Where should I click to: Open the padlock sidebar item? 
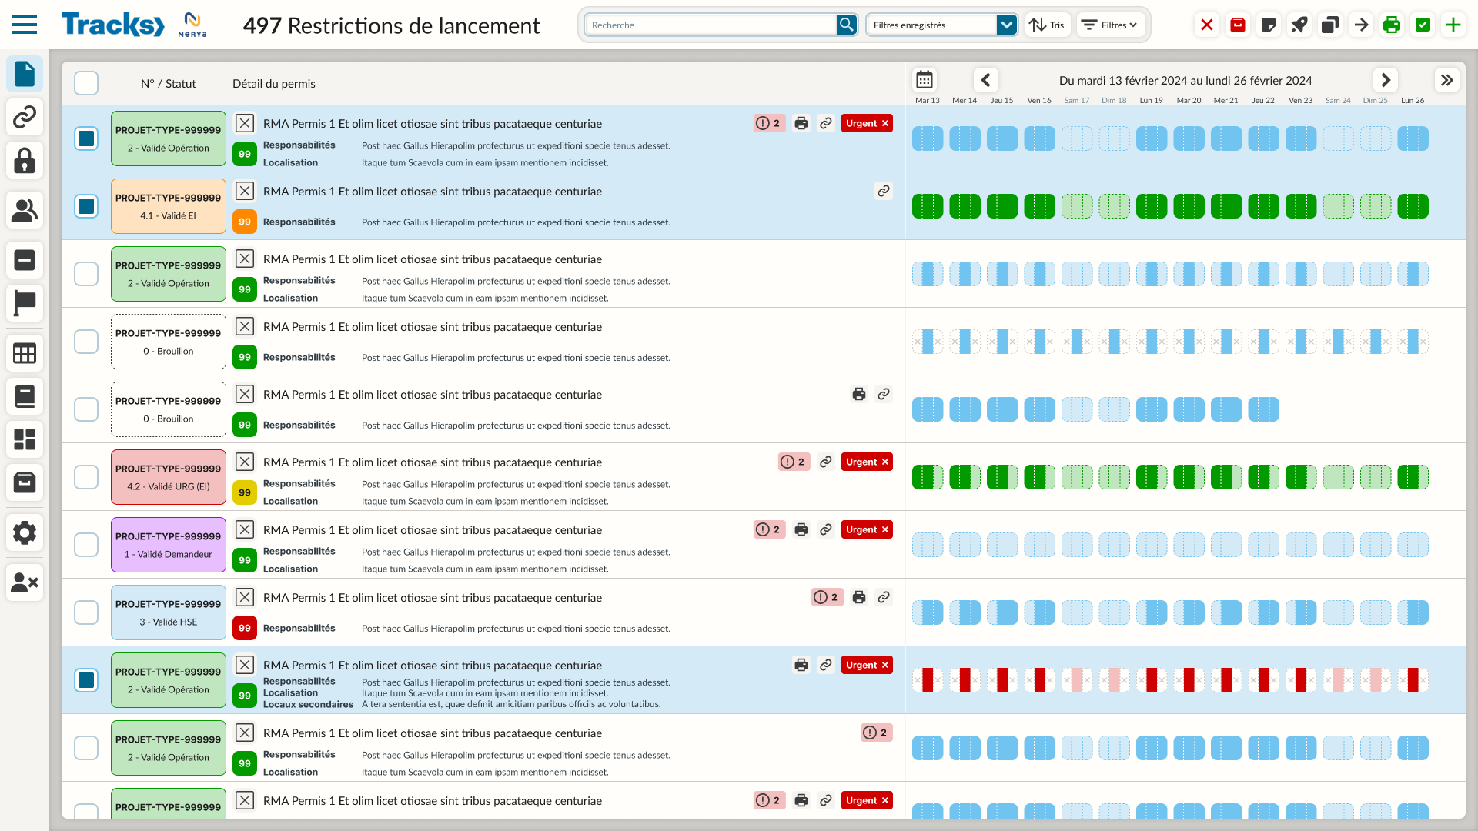25,160
